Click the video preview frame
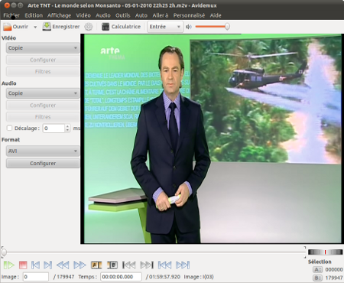Viewport: 344px width, 283px height. 212,139
